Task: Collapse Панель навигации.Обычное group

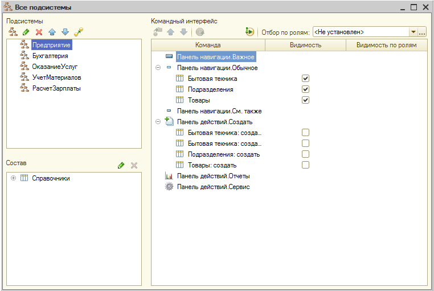Action: (x=158, y=68)
